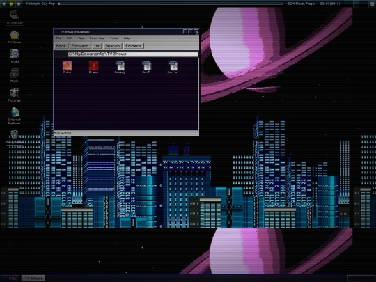Click the address bar path field
The height and width of the screenshot is (282, 376).
tap(133, 54)
